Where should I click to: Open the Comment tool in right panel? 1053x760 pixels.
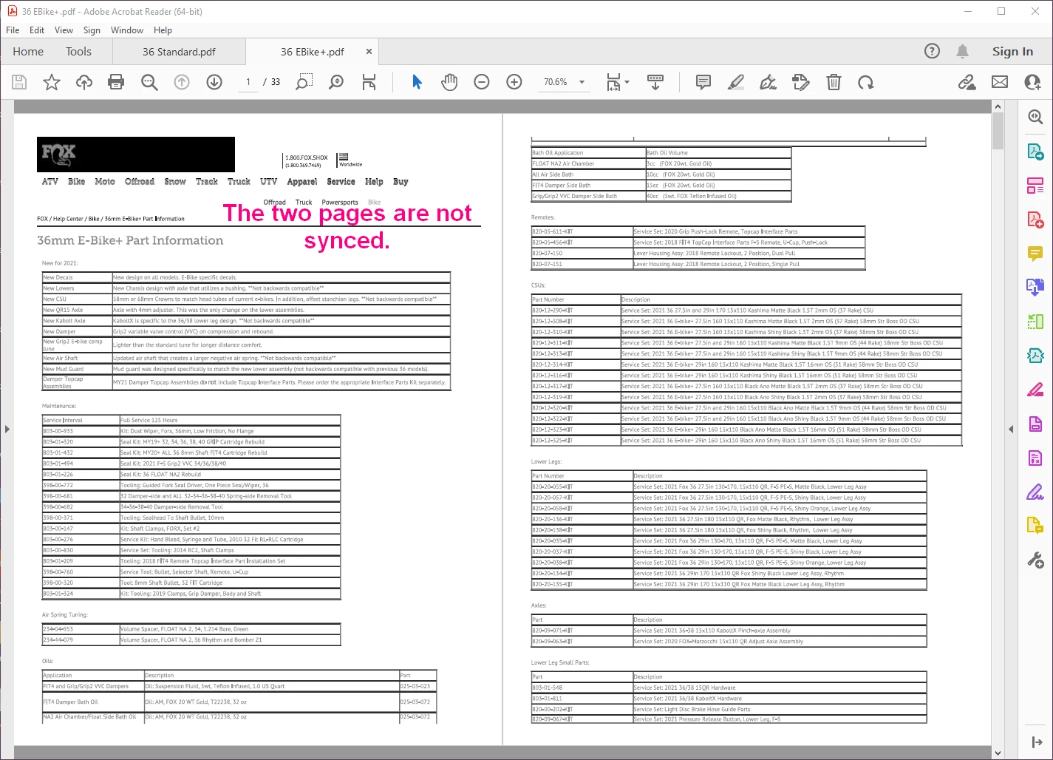pos(1035,254)
